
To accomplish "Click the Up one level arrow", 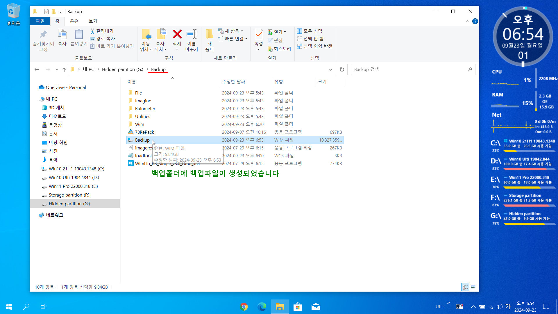I will [x=64, y=69].
